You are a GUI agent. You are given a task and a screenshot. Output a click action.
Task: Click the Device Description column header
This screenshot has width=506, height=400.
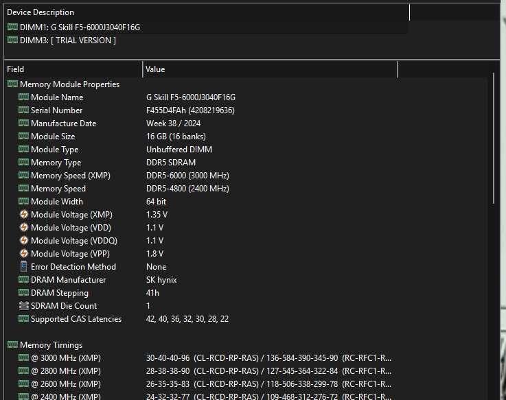pos(207,12)
